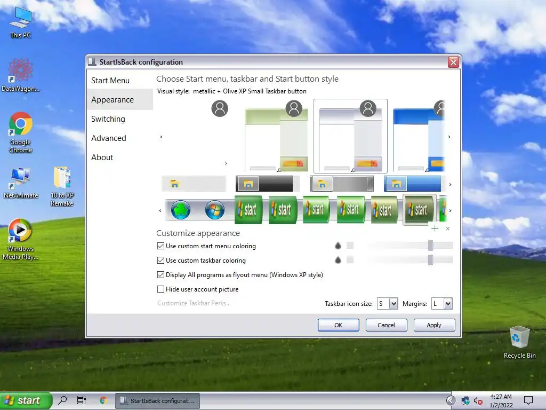Choose the clover orb Start button style
The width and height of the screenshot is (546, 410).
click(x=181, y=210)
